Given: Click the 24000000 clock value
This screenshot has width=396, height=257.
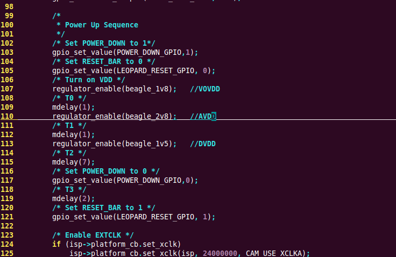Looking at the screenshot, I should [220, 253].
